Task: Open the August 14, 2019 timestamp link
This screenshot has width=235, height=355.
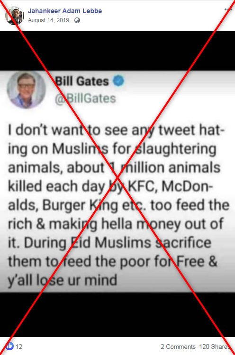Action: coord(48,20)
